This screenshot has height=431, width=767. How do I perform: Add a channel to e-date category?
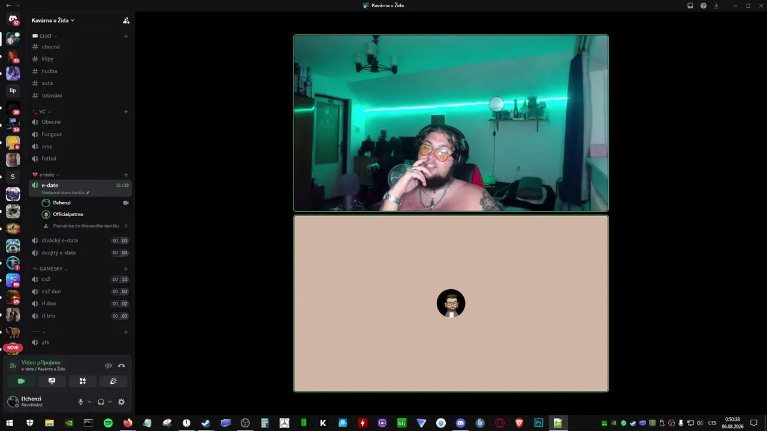tap(126, 175)
